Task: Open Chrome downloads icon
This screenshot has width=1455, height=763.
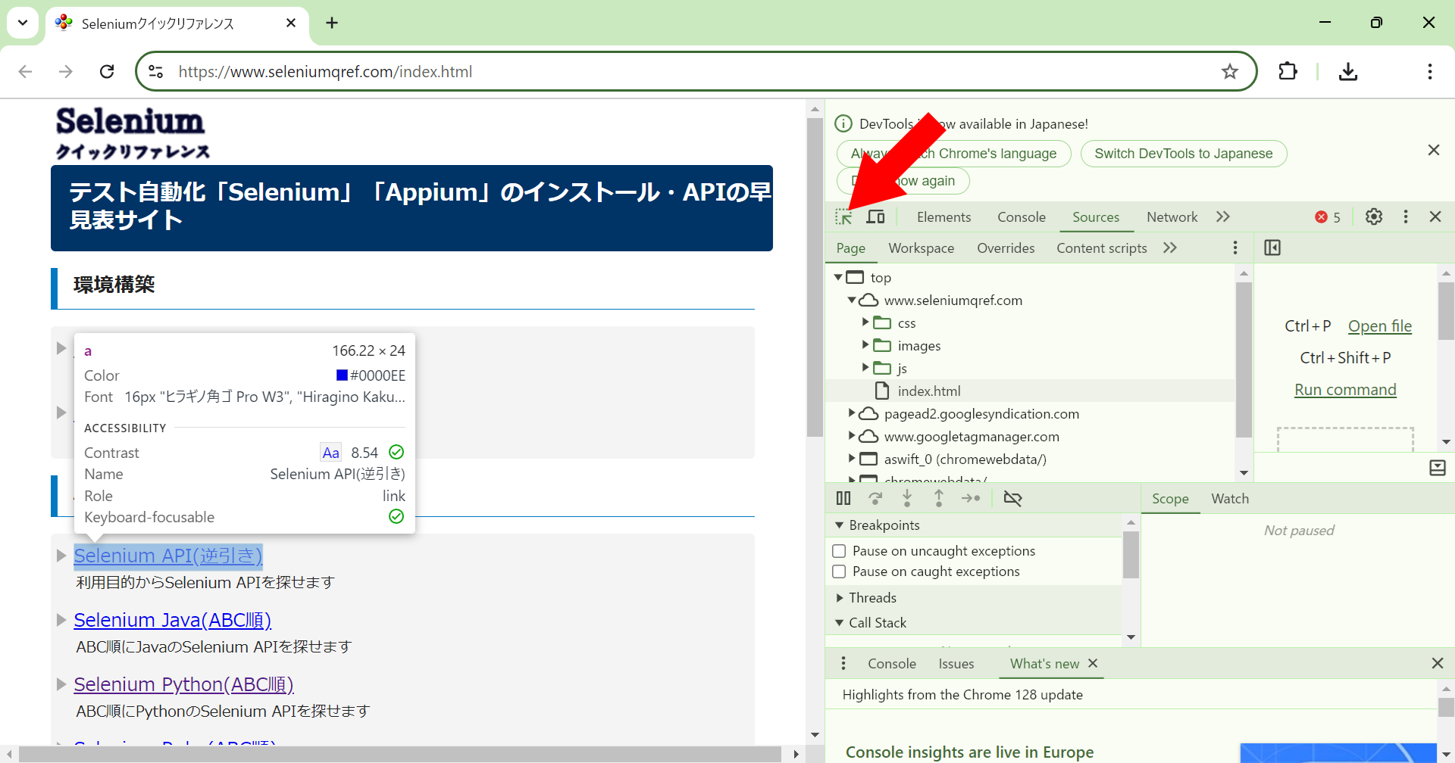Action: tap(1348, 72)
